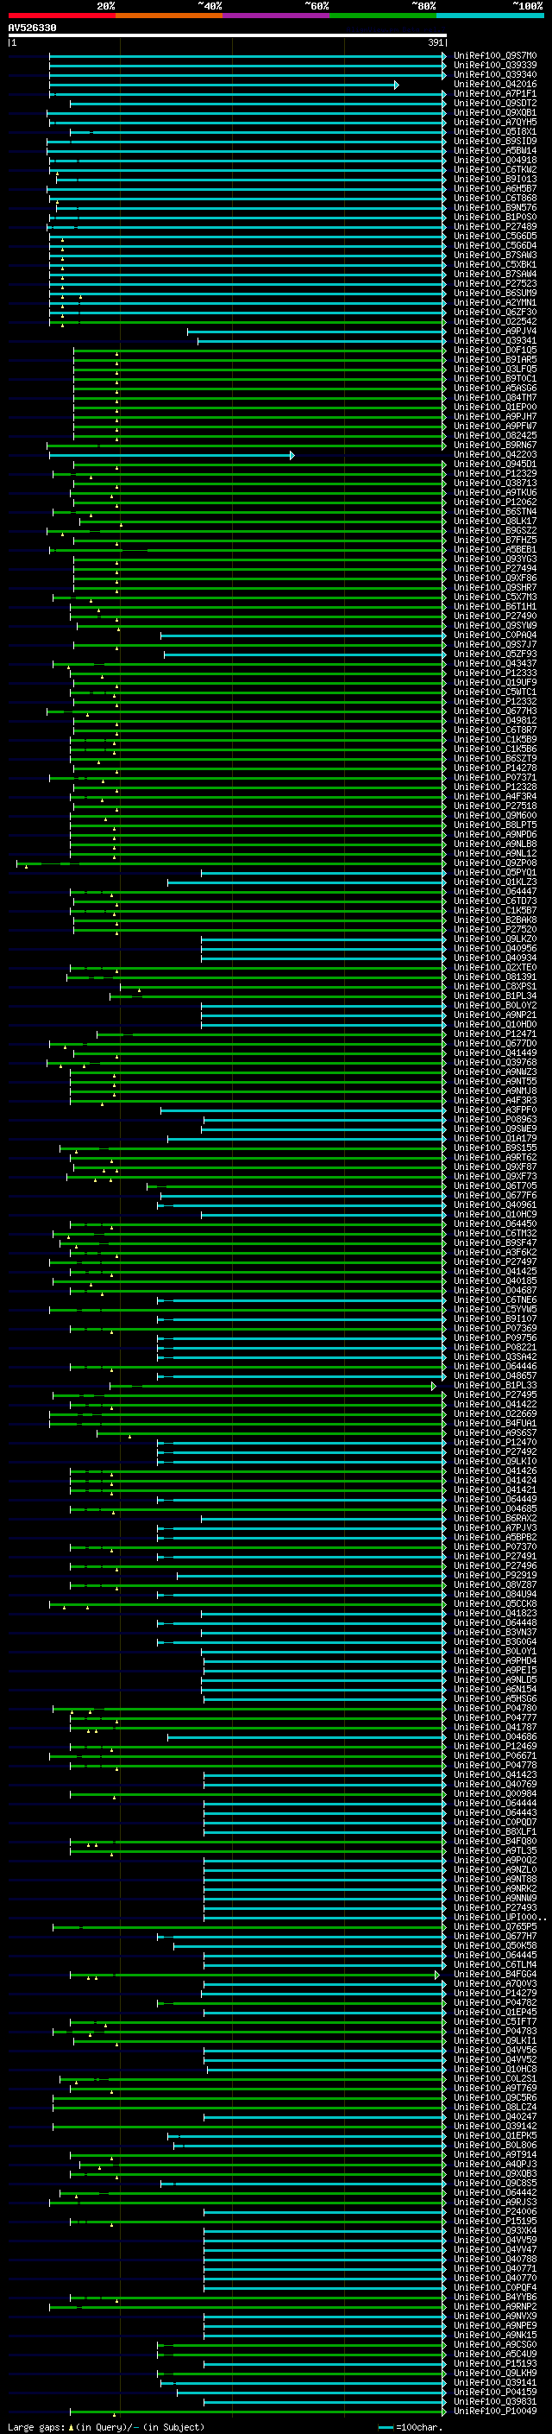Click the orange ~40% identity color segment

[169, 16]
